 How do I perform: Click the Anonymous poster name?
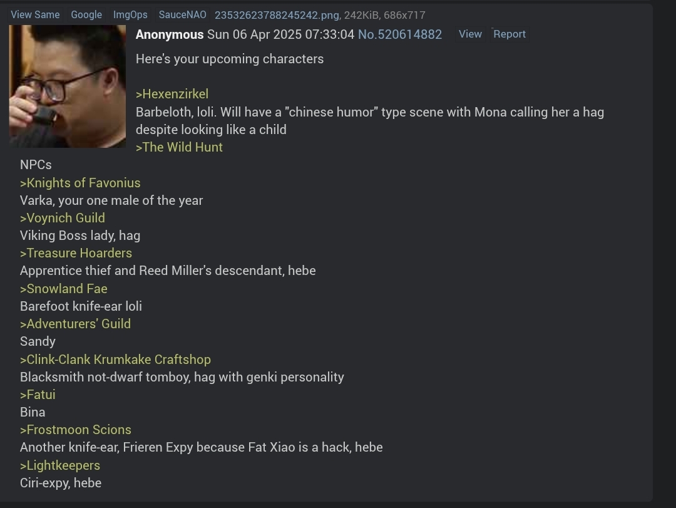(x=170, y=34)
